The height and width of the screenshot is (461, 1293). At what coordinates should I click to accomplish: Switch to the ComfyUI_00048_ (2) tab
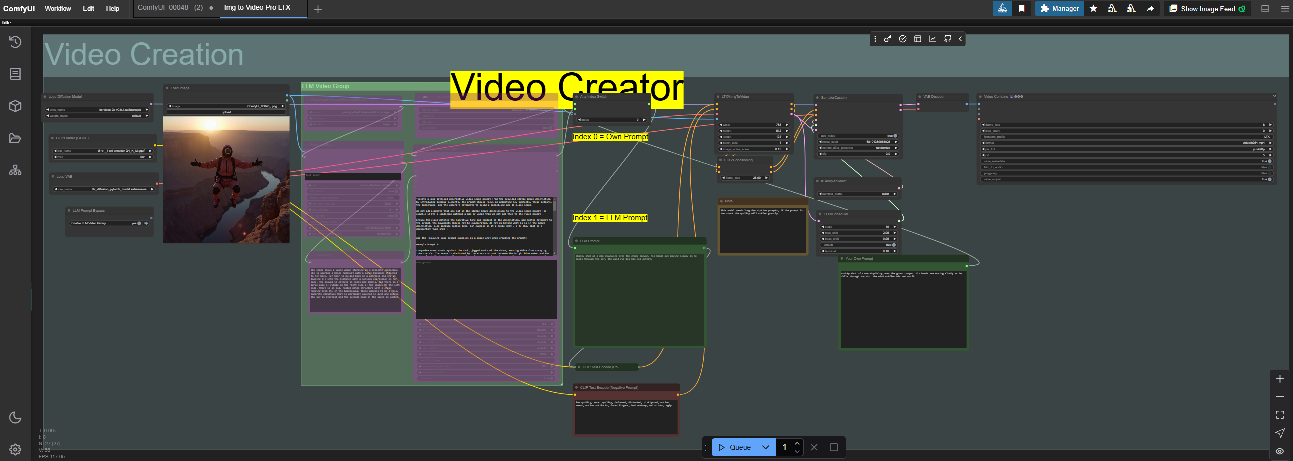(x=170, y=8)
